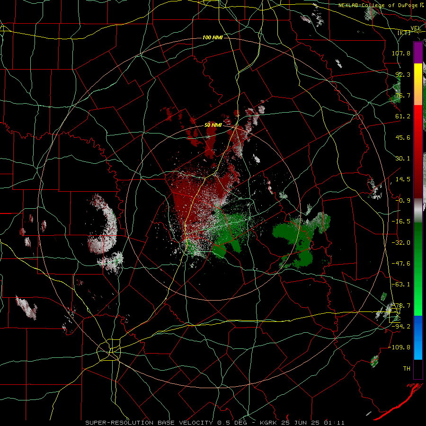Pick the purple segment of the color bar

pyautogui.click(x=418, y=53)
